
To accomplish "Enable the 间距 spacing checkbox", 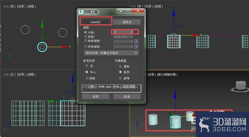I will 86,37.
